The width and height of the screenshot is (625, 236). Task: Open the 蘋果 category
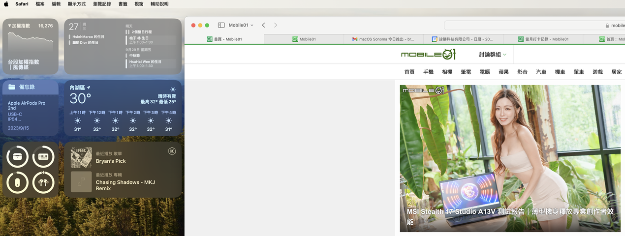click(503, 72)
